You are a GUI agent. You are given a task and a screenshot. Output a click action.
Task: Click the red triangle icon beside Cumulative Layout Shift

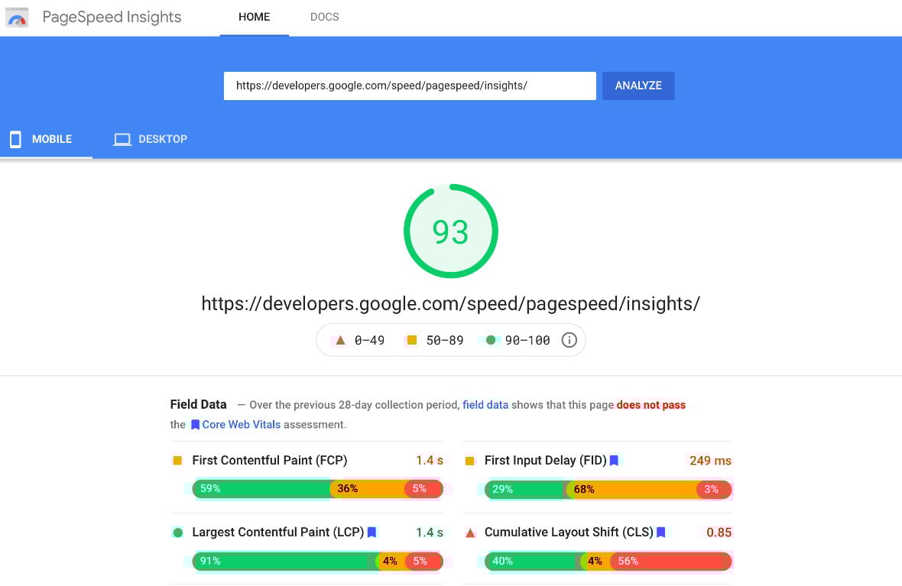click(470, 533)
